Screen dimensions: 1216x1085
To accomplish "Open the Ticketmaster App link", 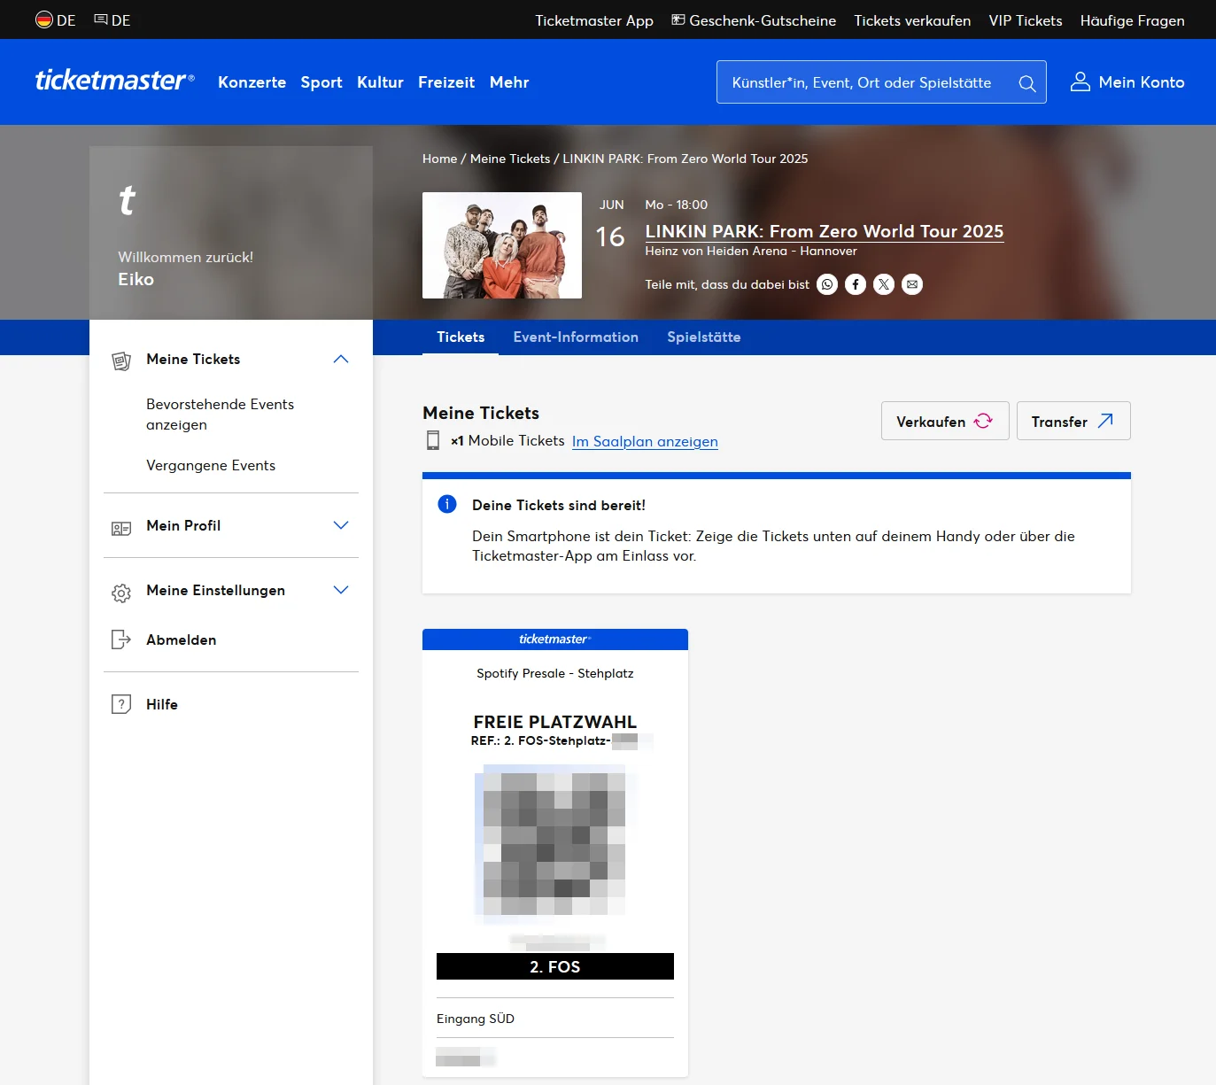I will [594, 20].
